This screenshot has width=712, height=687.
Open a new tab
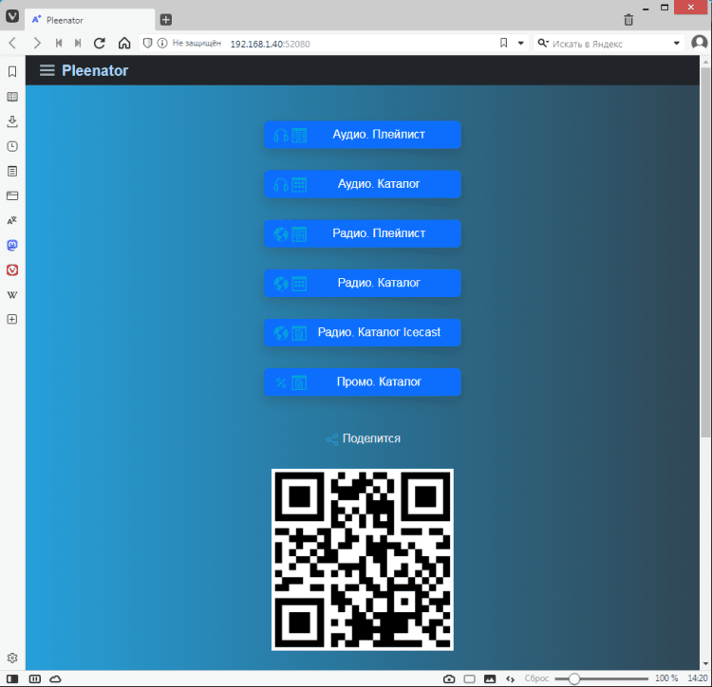click(x=166, y=20)
